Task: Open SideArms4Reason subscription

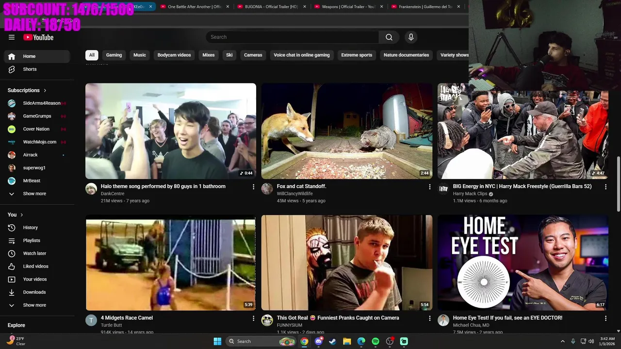Action: coord(37,103)
